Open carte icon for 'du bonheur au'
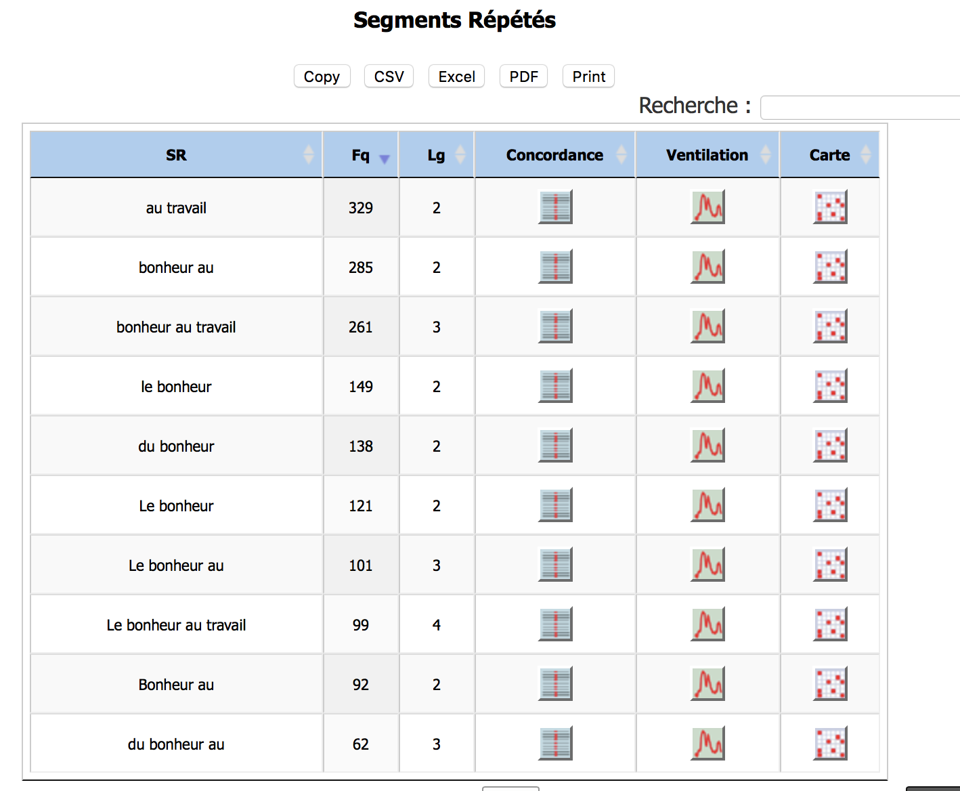This screenshot has height=791, width=960. click(830, 744)
